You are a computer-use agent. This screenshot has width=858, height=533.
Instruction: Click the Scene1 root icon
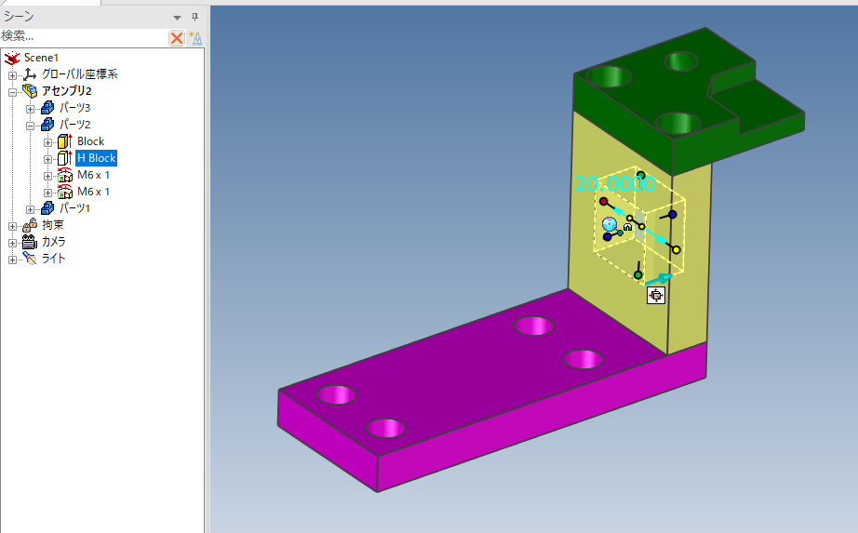pyautogui.click(x=13, y=58)
